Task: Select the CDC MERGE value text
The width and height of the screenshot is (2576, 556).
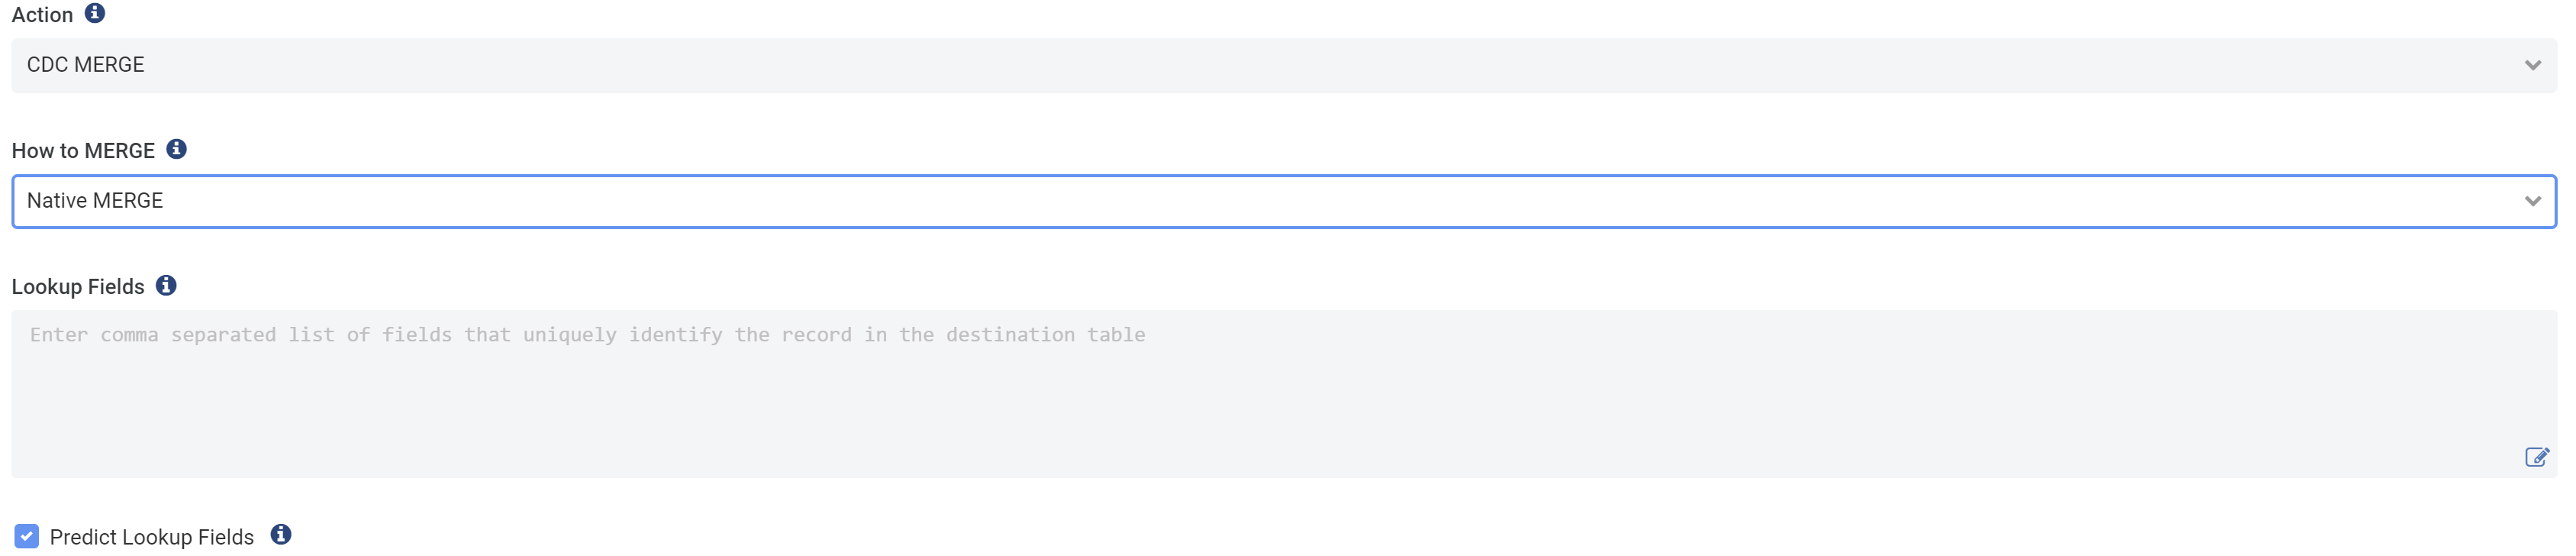Action: (x=86, y=65)
